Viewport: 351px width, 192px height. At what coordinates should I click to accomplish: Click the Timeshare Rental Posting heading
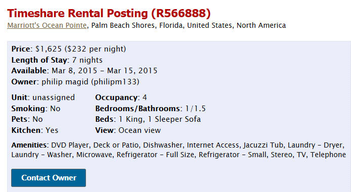pyautogui.click(x=109, y=13)
